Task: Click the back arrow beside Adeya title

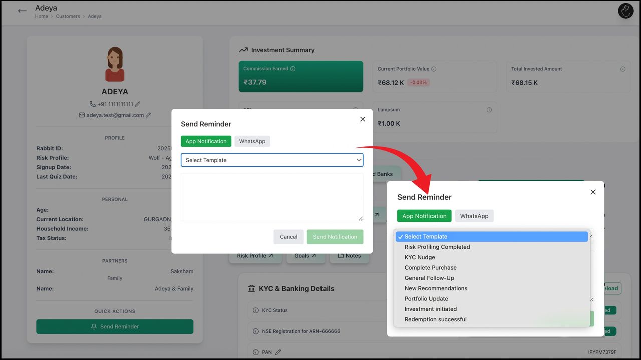Action: click(22, 11)
